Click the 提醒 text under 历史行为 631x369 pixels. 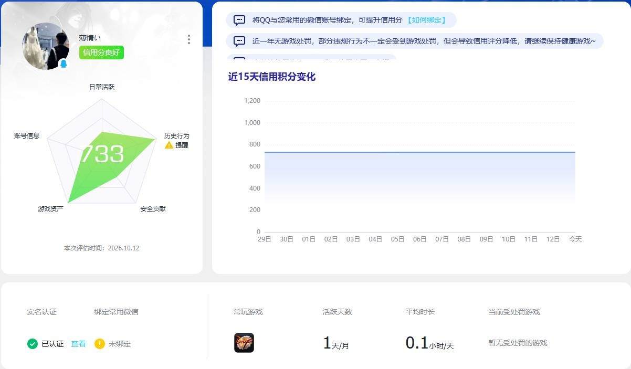coord(182,145)
